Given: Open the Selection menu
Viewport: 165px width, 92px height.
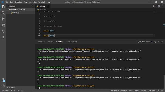Looking at the screenshot, I should [18, 2].
